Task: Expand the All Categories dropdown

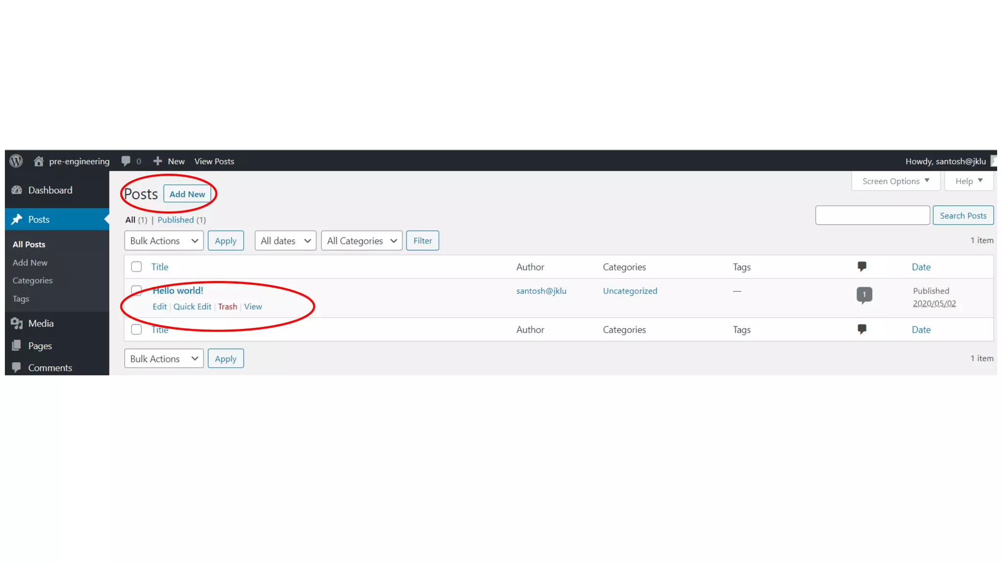Action: coord(362,241)
